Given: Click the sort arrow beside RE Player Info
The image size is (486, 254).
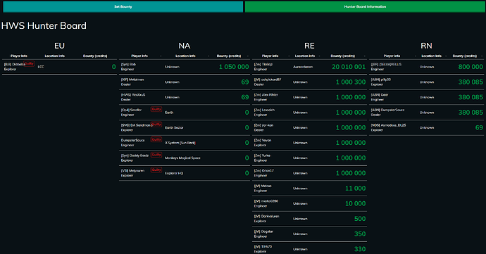Looking at the screenshot, I should pyautogui.click(x=289, y=56).
